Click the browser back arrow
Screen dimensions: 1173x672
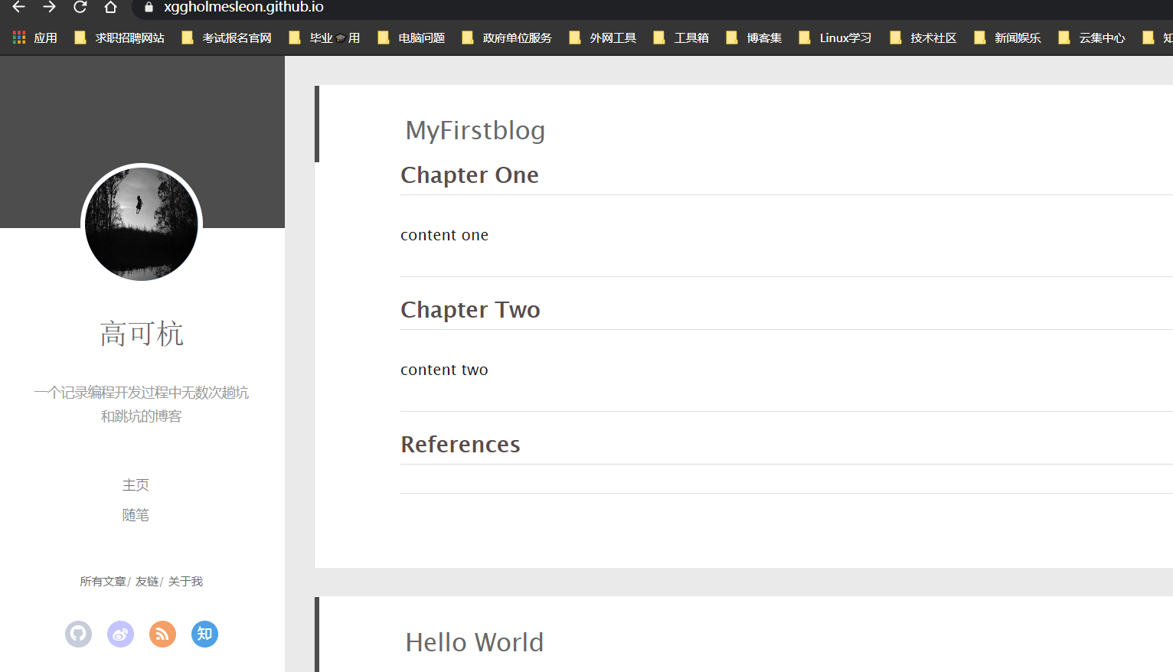(19, 7)
